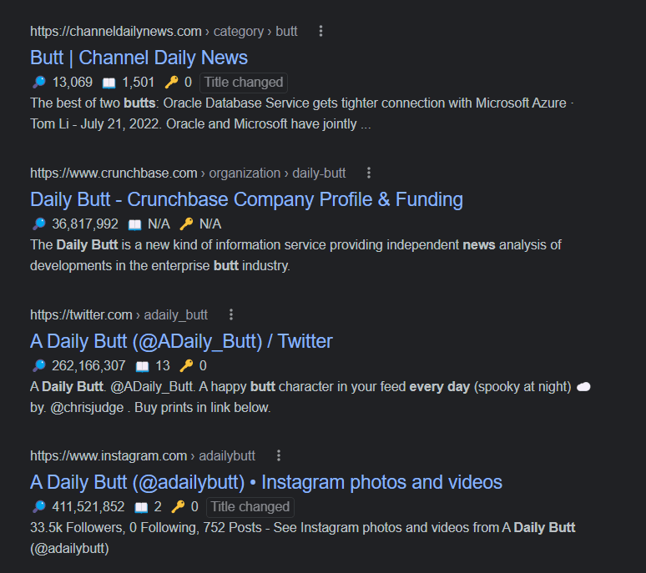Viewport: 646px width, 573px height.
Task: Open the Butt | Channel Daily News link
Action: (139, 58)
